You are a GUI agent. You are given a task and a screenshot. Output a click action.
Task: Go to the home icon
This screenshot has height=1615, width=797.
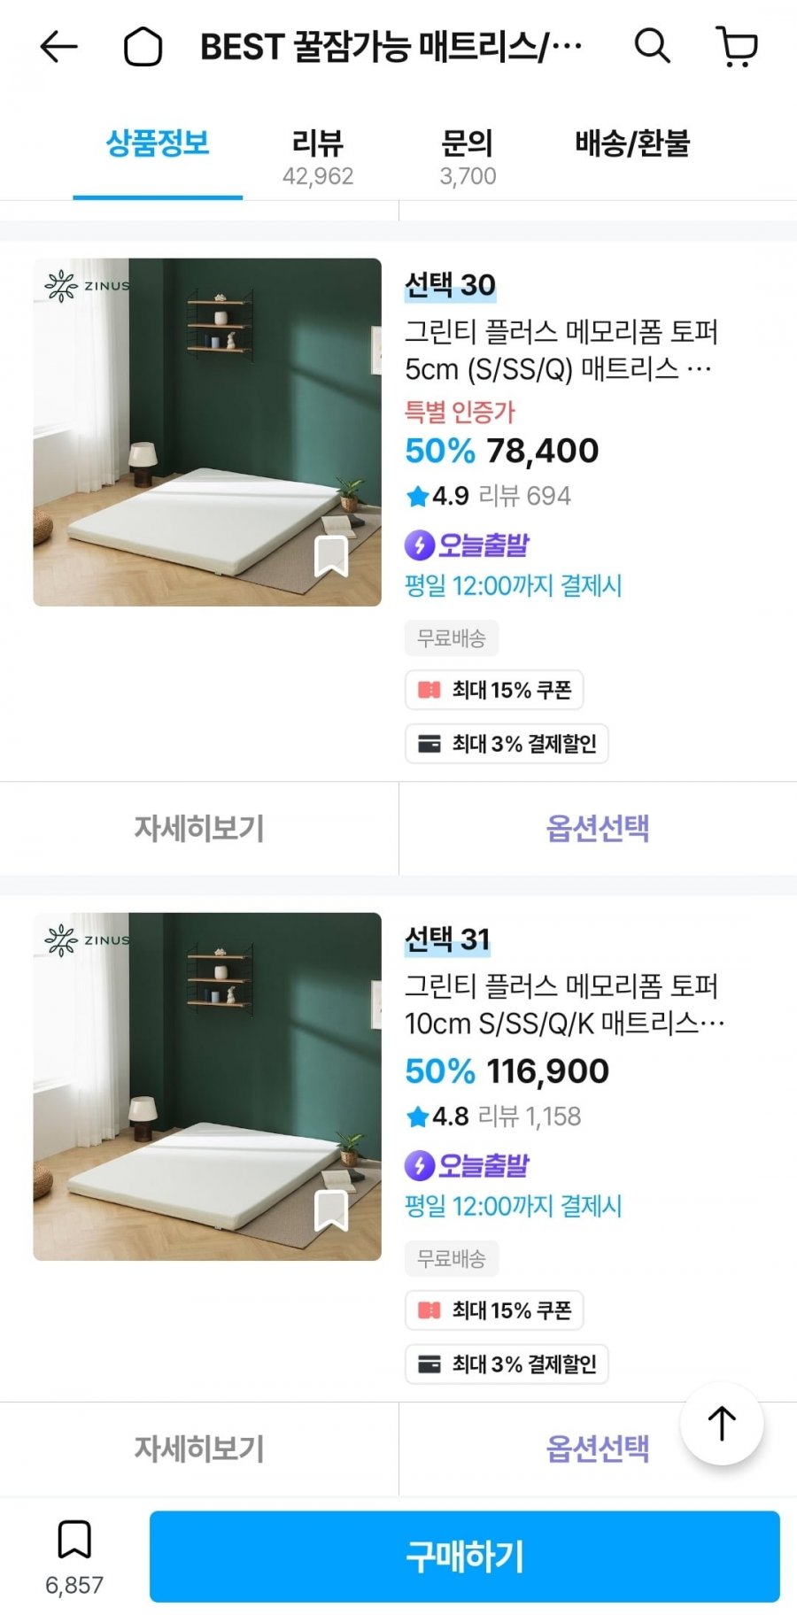click(143, 47)
